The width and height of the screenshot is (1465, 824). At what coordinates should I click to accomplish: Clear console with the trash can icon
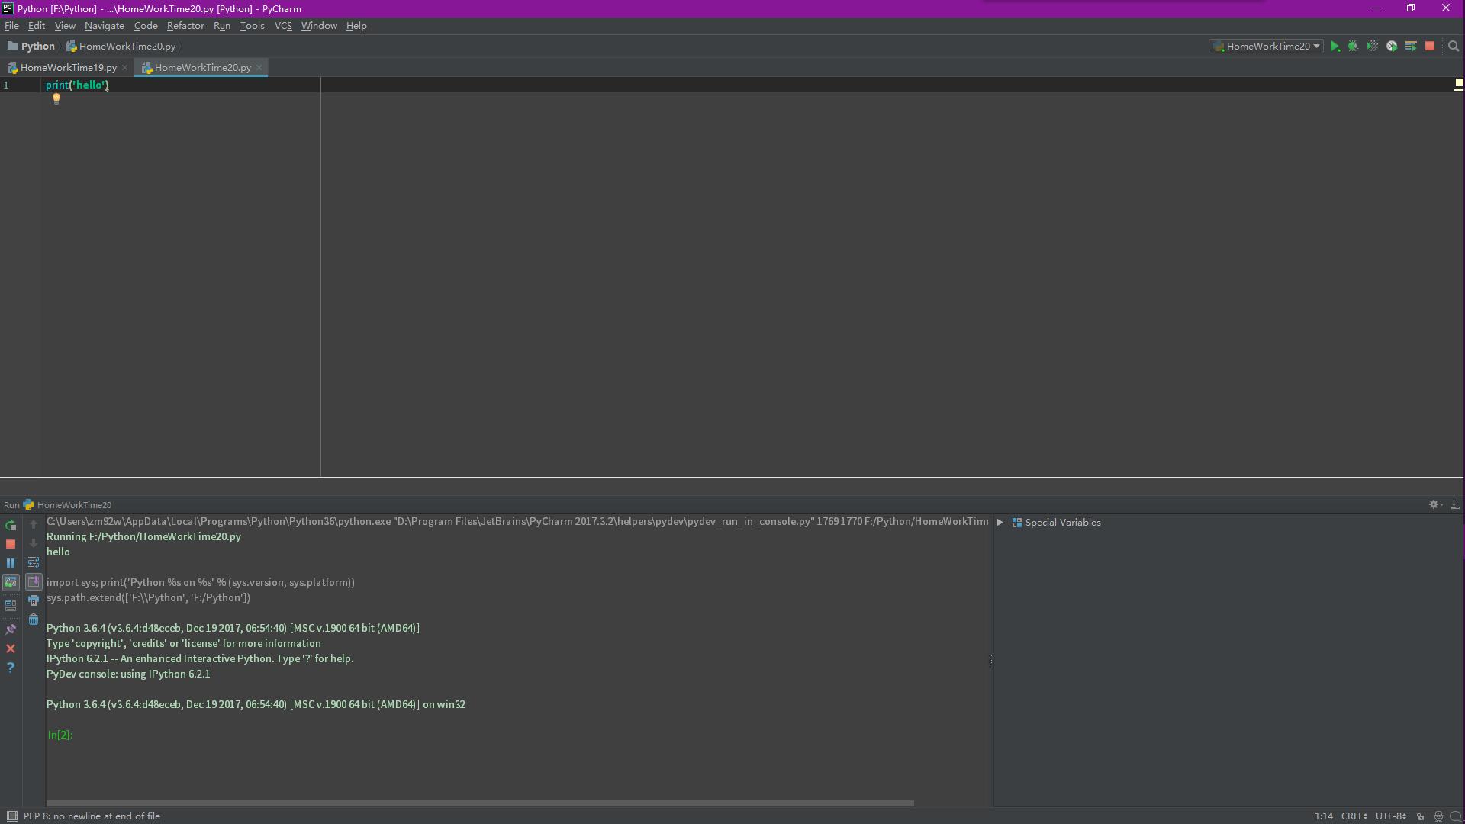(34, 620)
